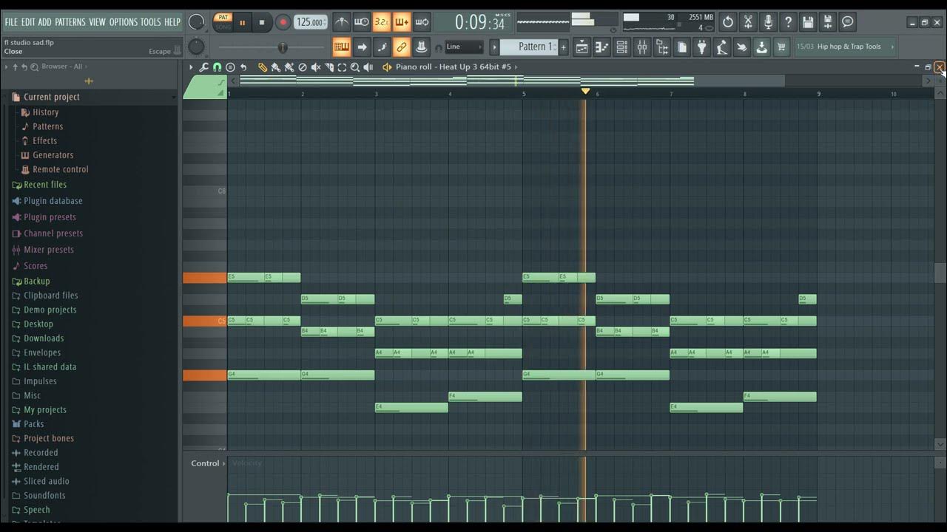Open the mixer view icon
947x532 pixels.
click(641, 47)
